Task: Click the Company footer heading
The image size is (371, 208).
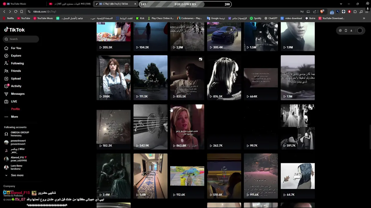Action: tap(9, 186)
